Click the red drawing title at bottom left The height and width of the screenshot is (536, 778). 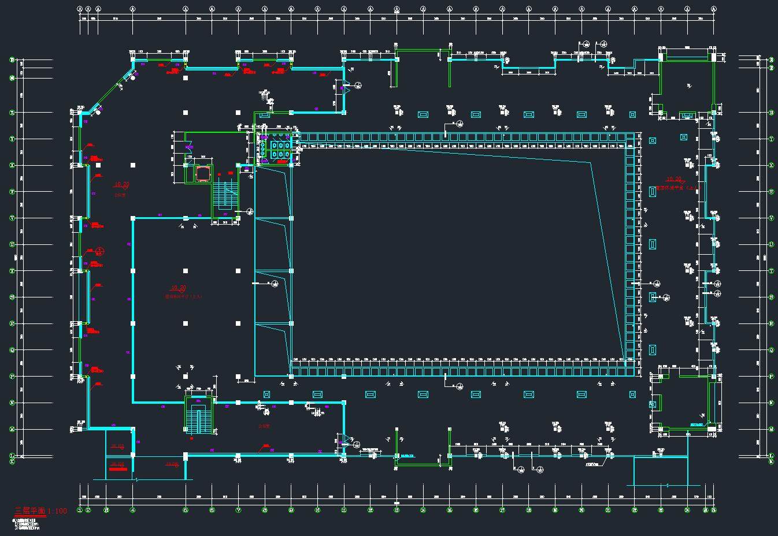point(40,511)
